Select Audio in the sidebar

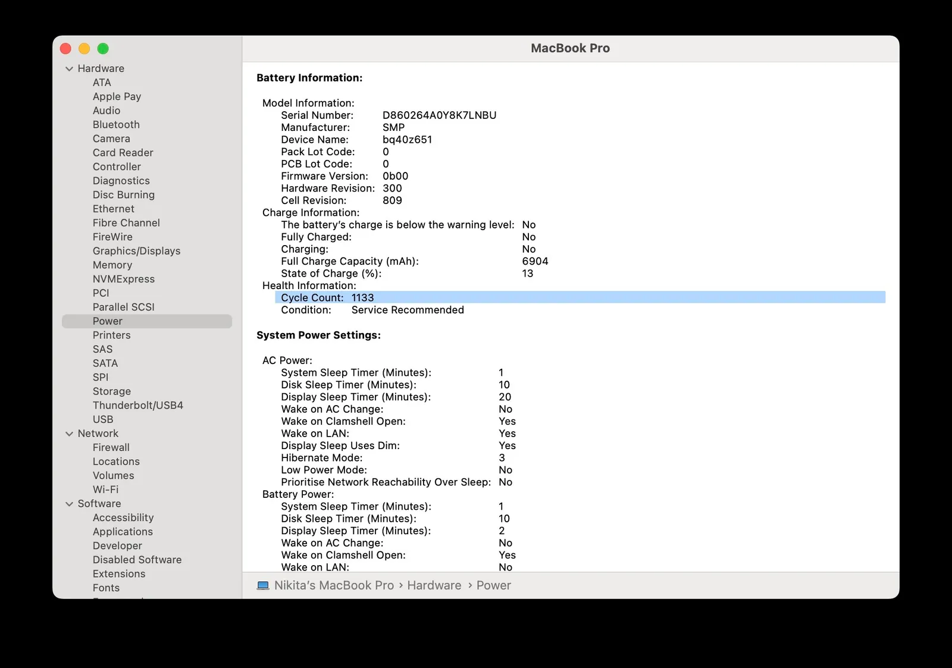(x=107, y=111)
